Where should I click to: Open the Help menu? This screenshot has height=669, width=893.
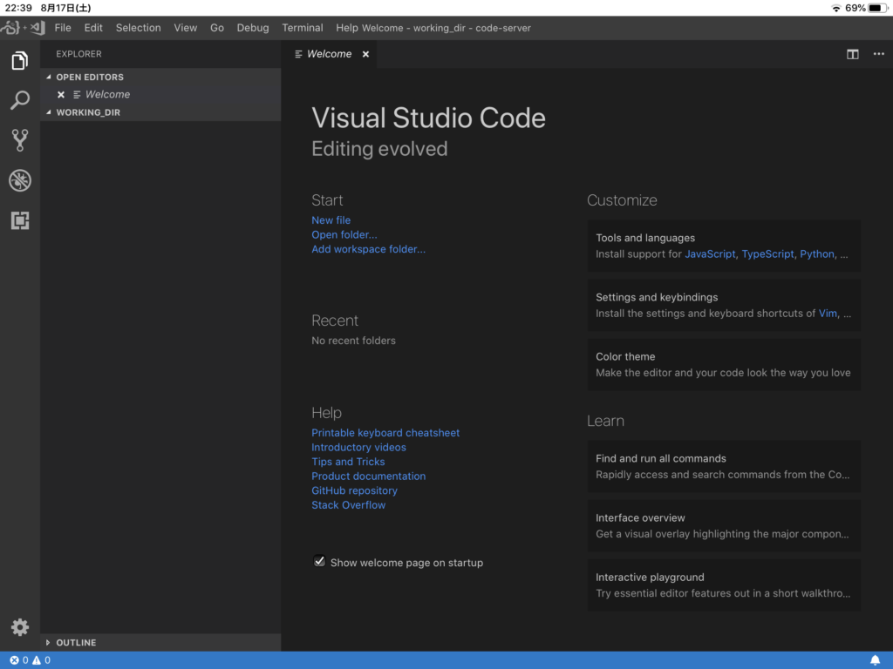point(347,28)
